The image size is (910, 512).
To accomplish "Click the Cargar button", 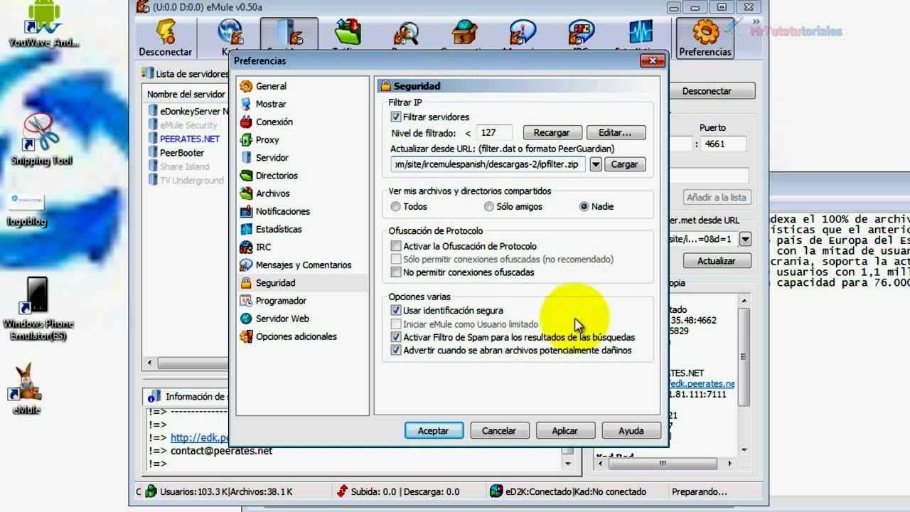I will pyautogui.click(x=625, y=164).
